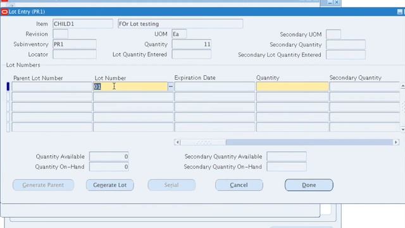Click the horizontal scrollbar thumb

pyautogui.click(x=203, y=142)
